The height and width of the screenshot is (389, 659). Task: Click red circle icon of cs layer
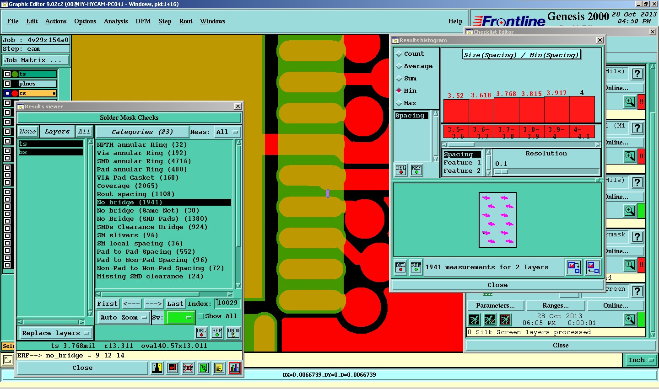pos(15,93)
